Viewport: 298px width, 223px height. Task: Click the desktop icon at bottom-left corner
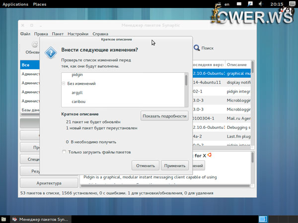pos(3,219)
